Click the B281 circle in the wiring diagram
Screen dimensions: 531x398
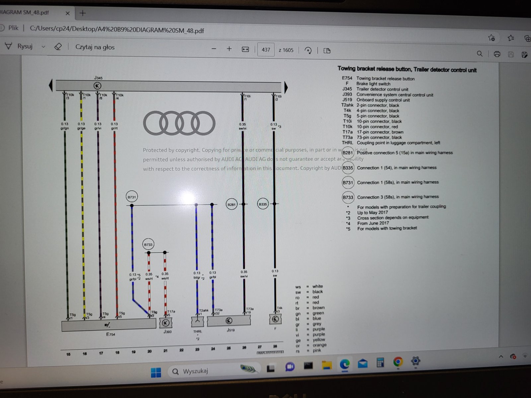tap(232, 205)
